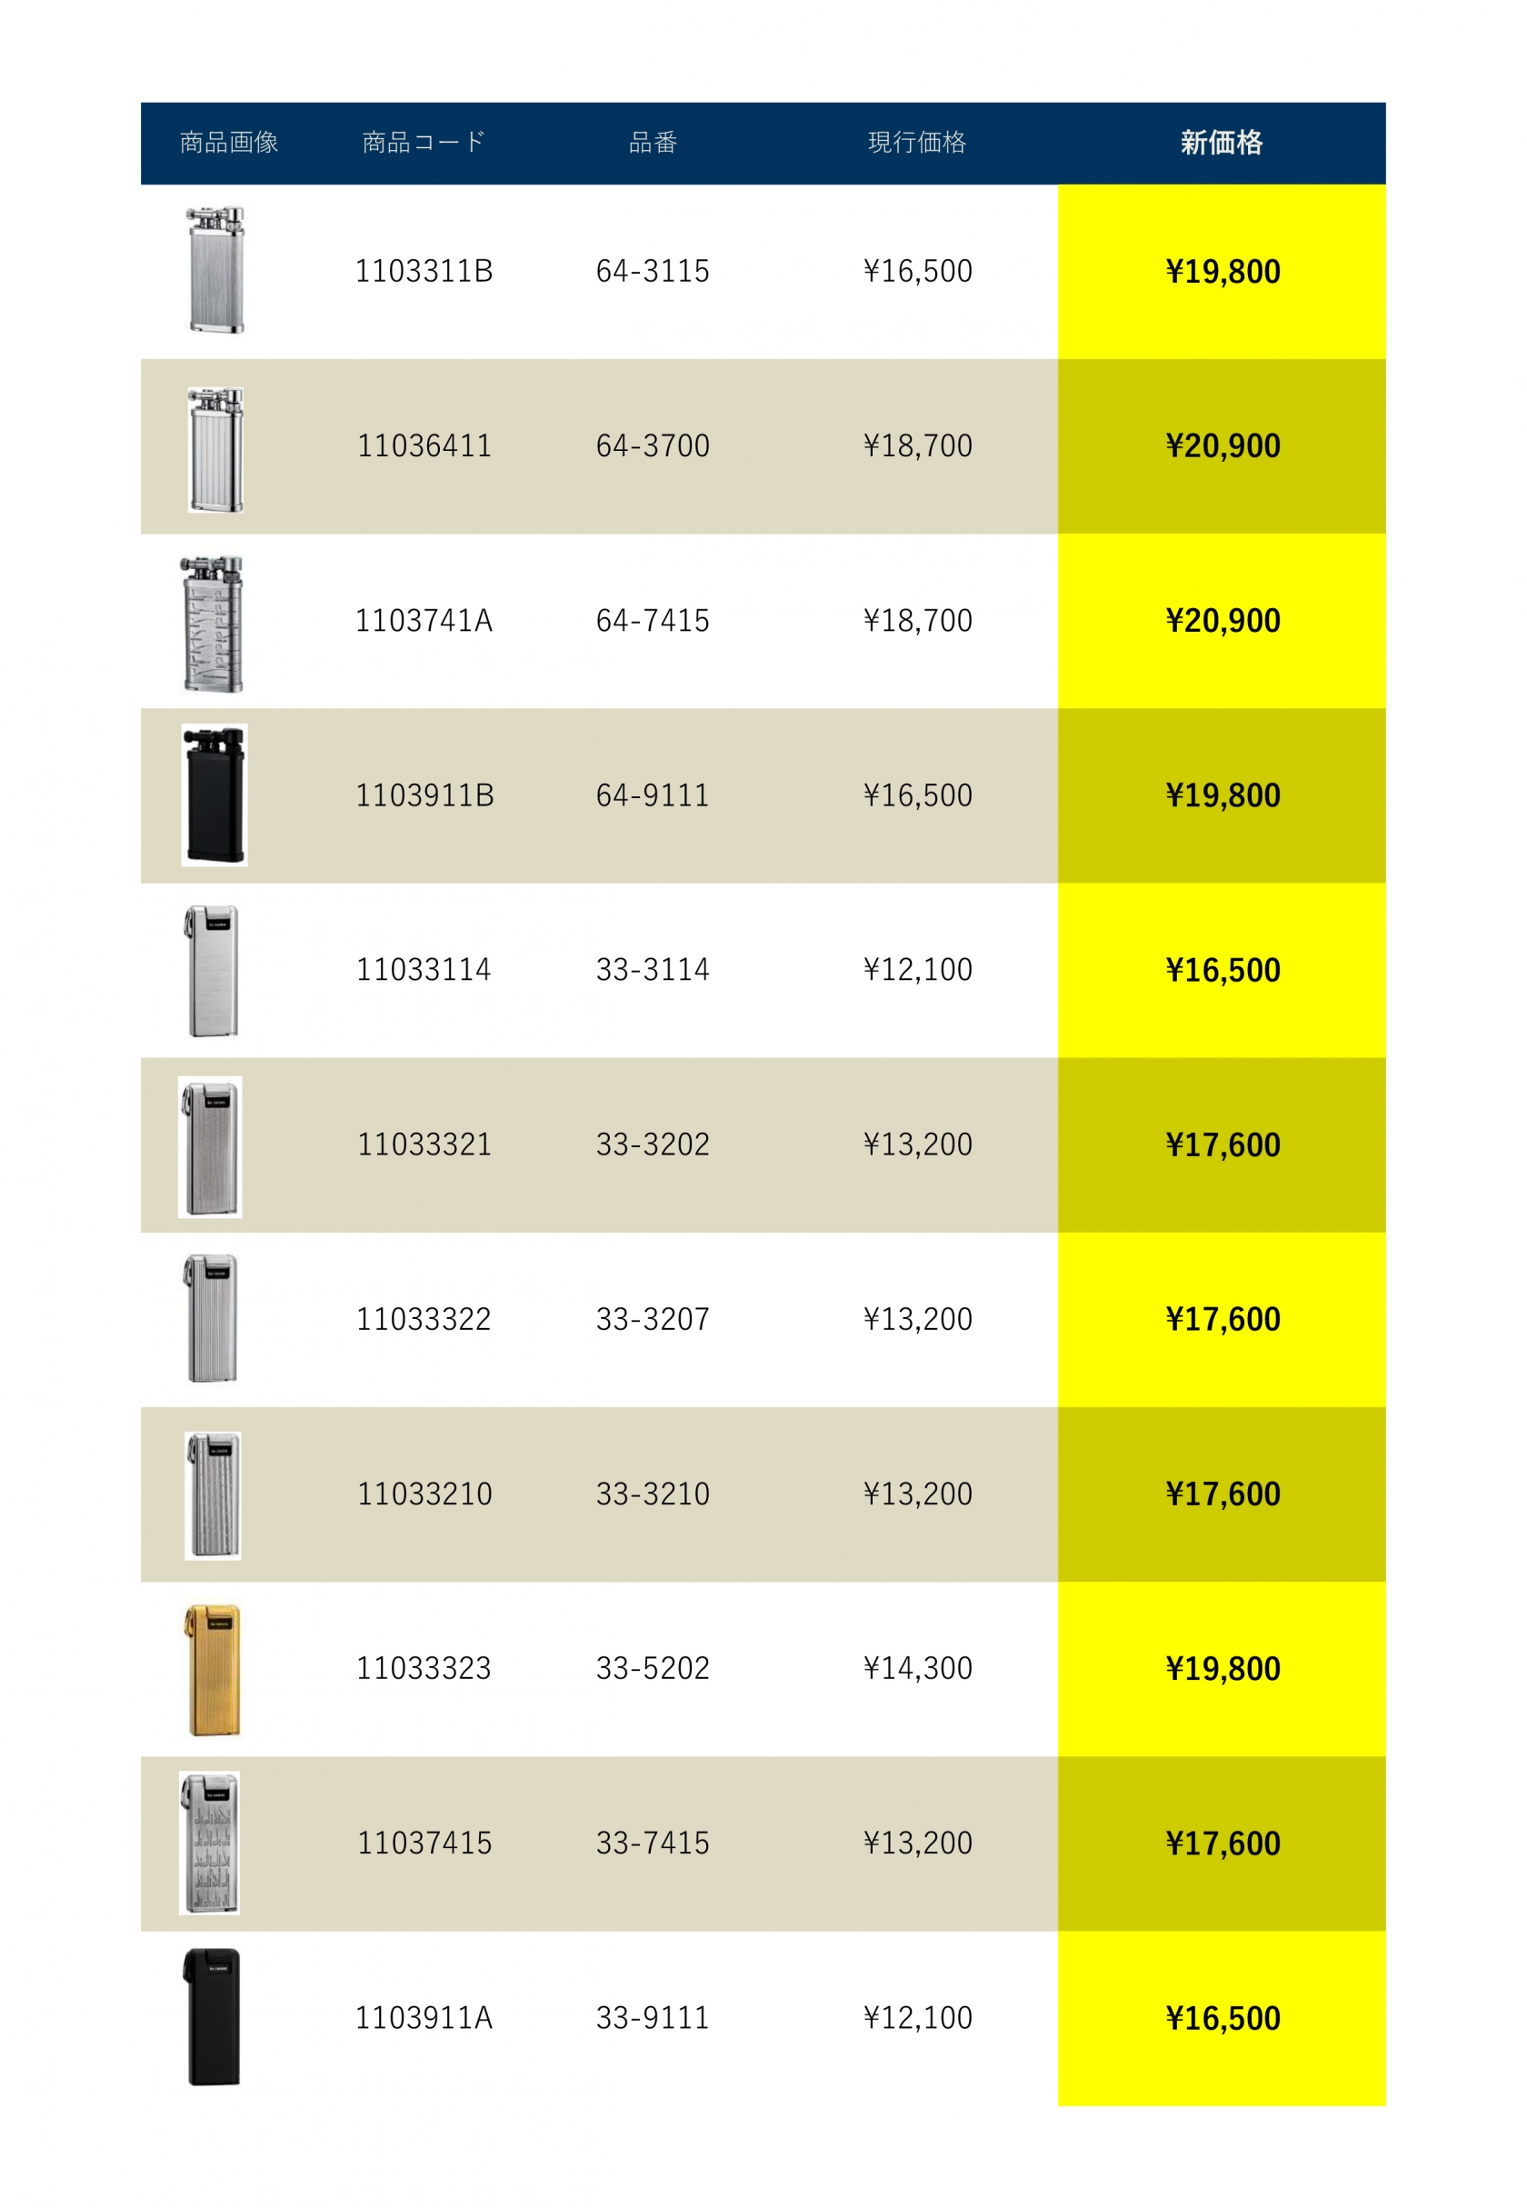Select the 現行価格 header cell
Image resolution: width=1527 pixels, height=2208 pixels.
[x=916, y=143]
